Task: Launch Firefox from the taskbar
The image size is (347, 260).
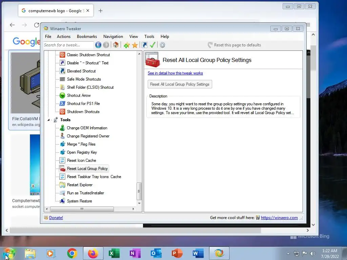Action: tap(93, 253)
